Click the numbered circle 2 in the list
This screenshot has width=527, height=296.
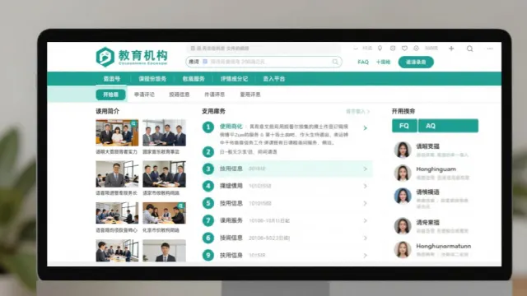208,151
